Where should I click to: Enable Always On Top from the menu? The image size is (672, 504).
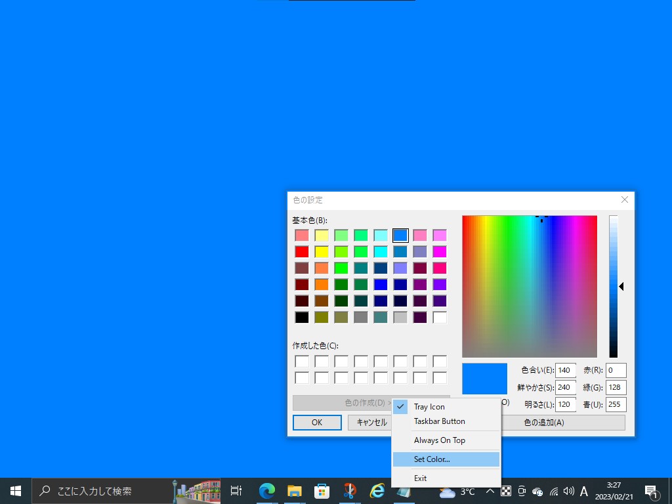tap(446, 440)
